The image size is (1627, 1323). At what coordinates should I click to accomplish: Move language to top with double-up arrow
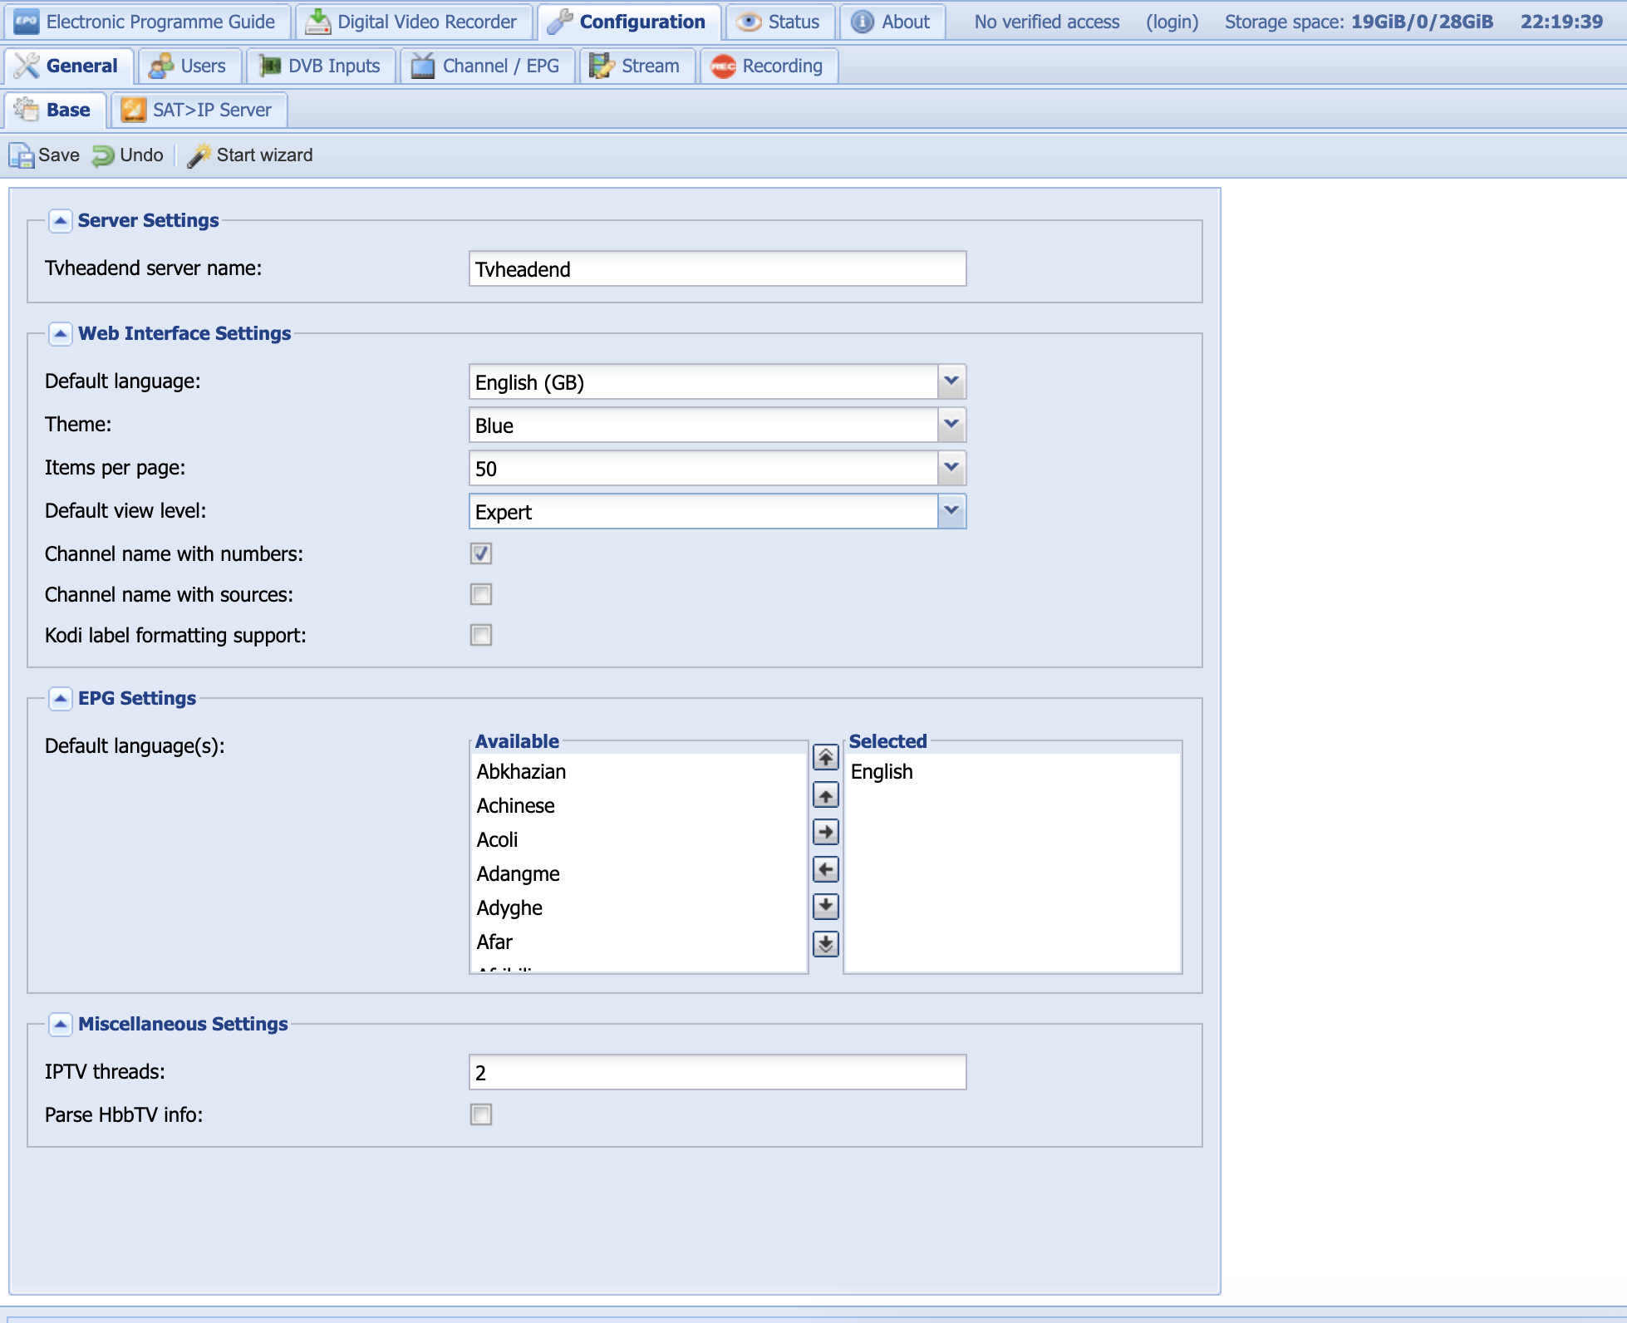point(825,757)
